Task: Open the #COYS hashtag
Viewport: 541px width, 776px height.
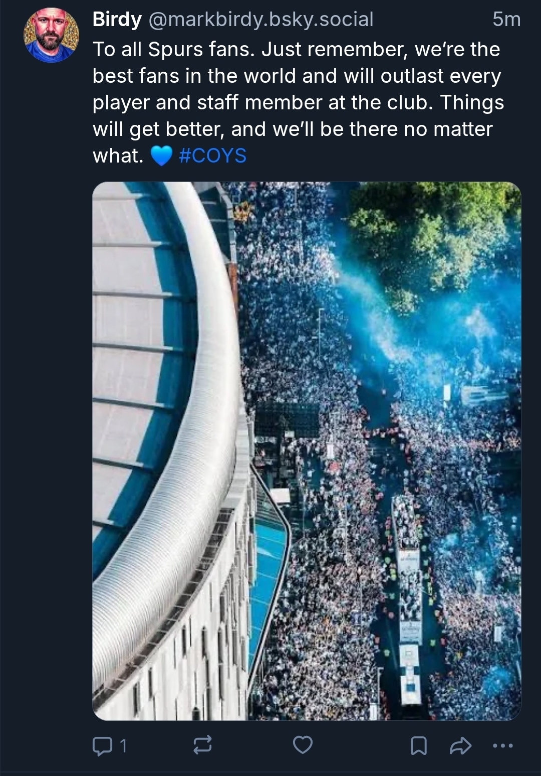Action: coord(212,156)
